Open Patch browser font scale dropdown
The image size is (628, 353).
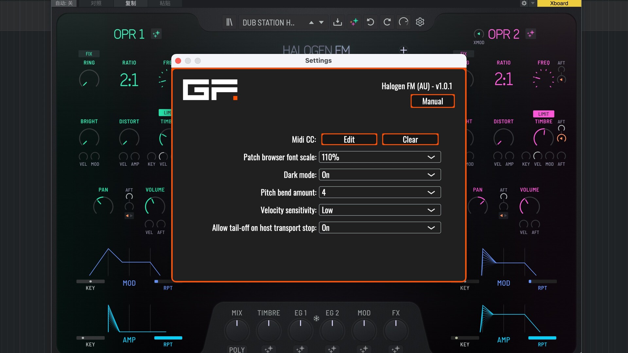380,157
